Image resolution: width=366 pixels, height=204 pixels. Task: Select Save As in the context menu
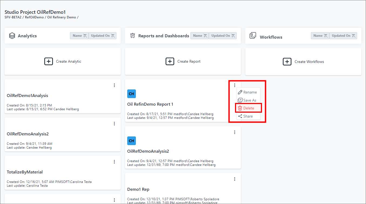tap(249, 100)
